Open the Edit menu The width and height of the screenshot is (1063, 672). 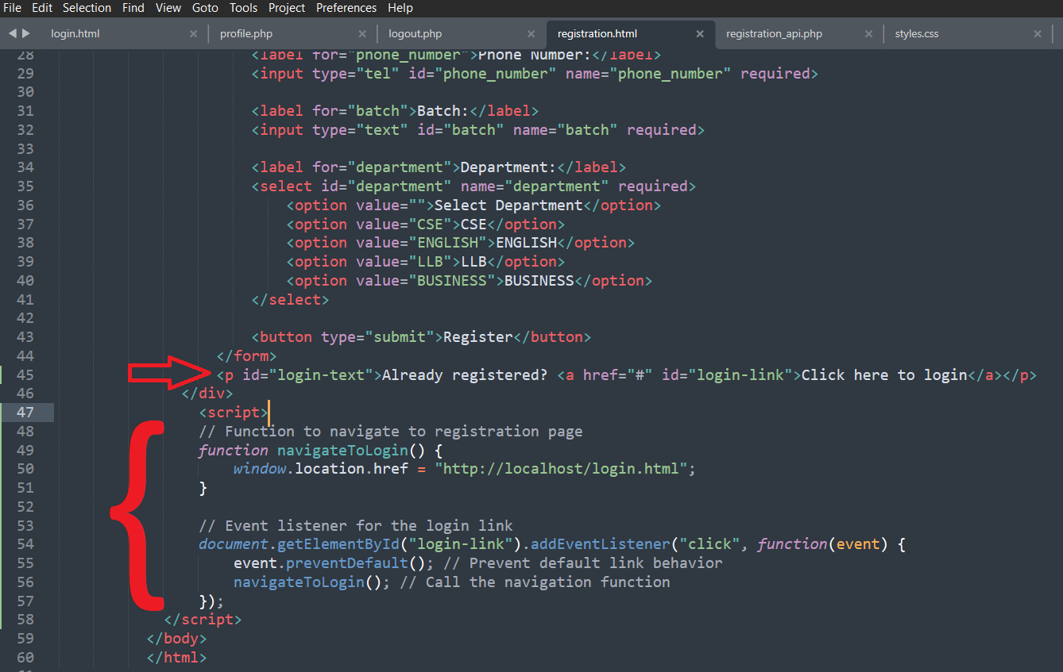pyautogui.click(x=42, y=8)
